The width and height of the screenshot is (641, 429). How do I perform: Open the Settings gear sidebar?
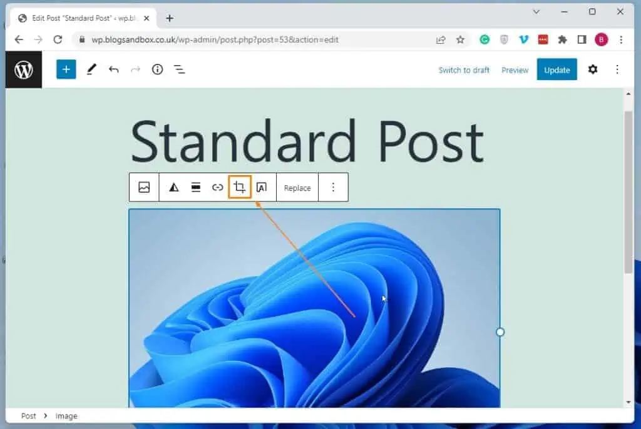(x=593, y=69)
